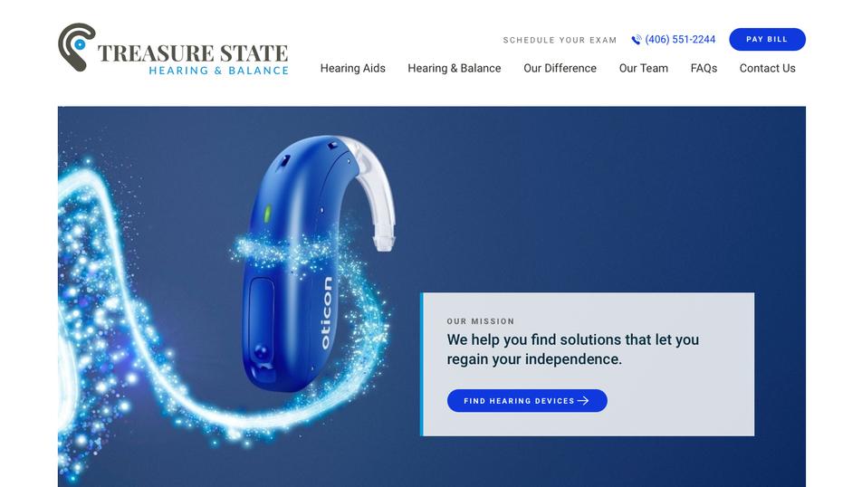The image size is (862, 487).
Task: Call the (406) 551-2244 phone number
Action: (x=680, y=40)
